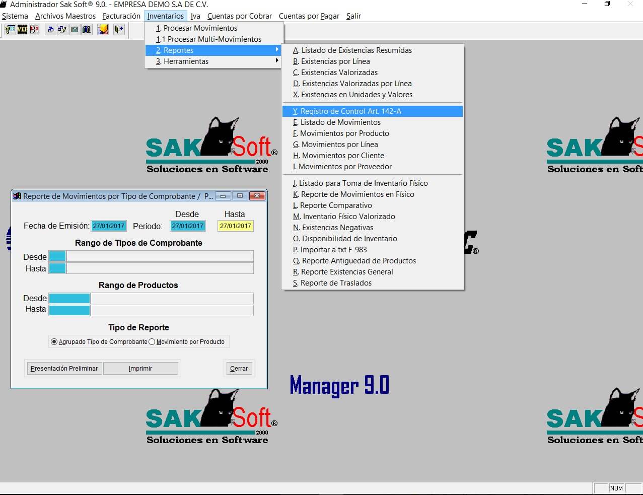Screen dimensions: 643x495
Task: Select Registro de Control Art. 142-A
Action: point(373,111)
